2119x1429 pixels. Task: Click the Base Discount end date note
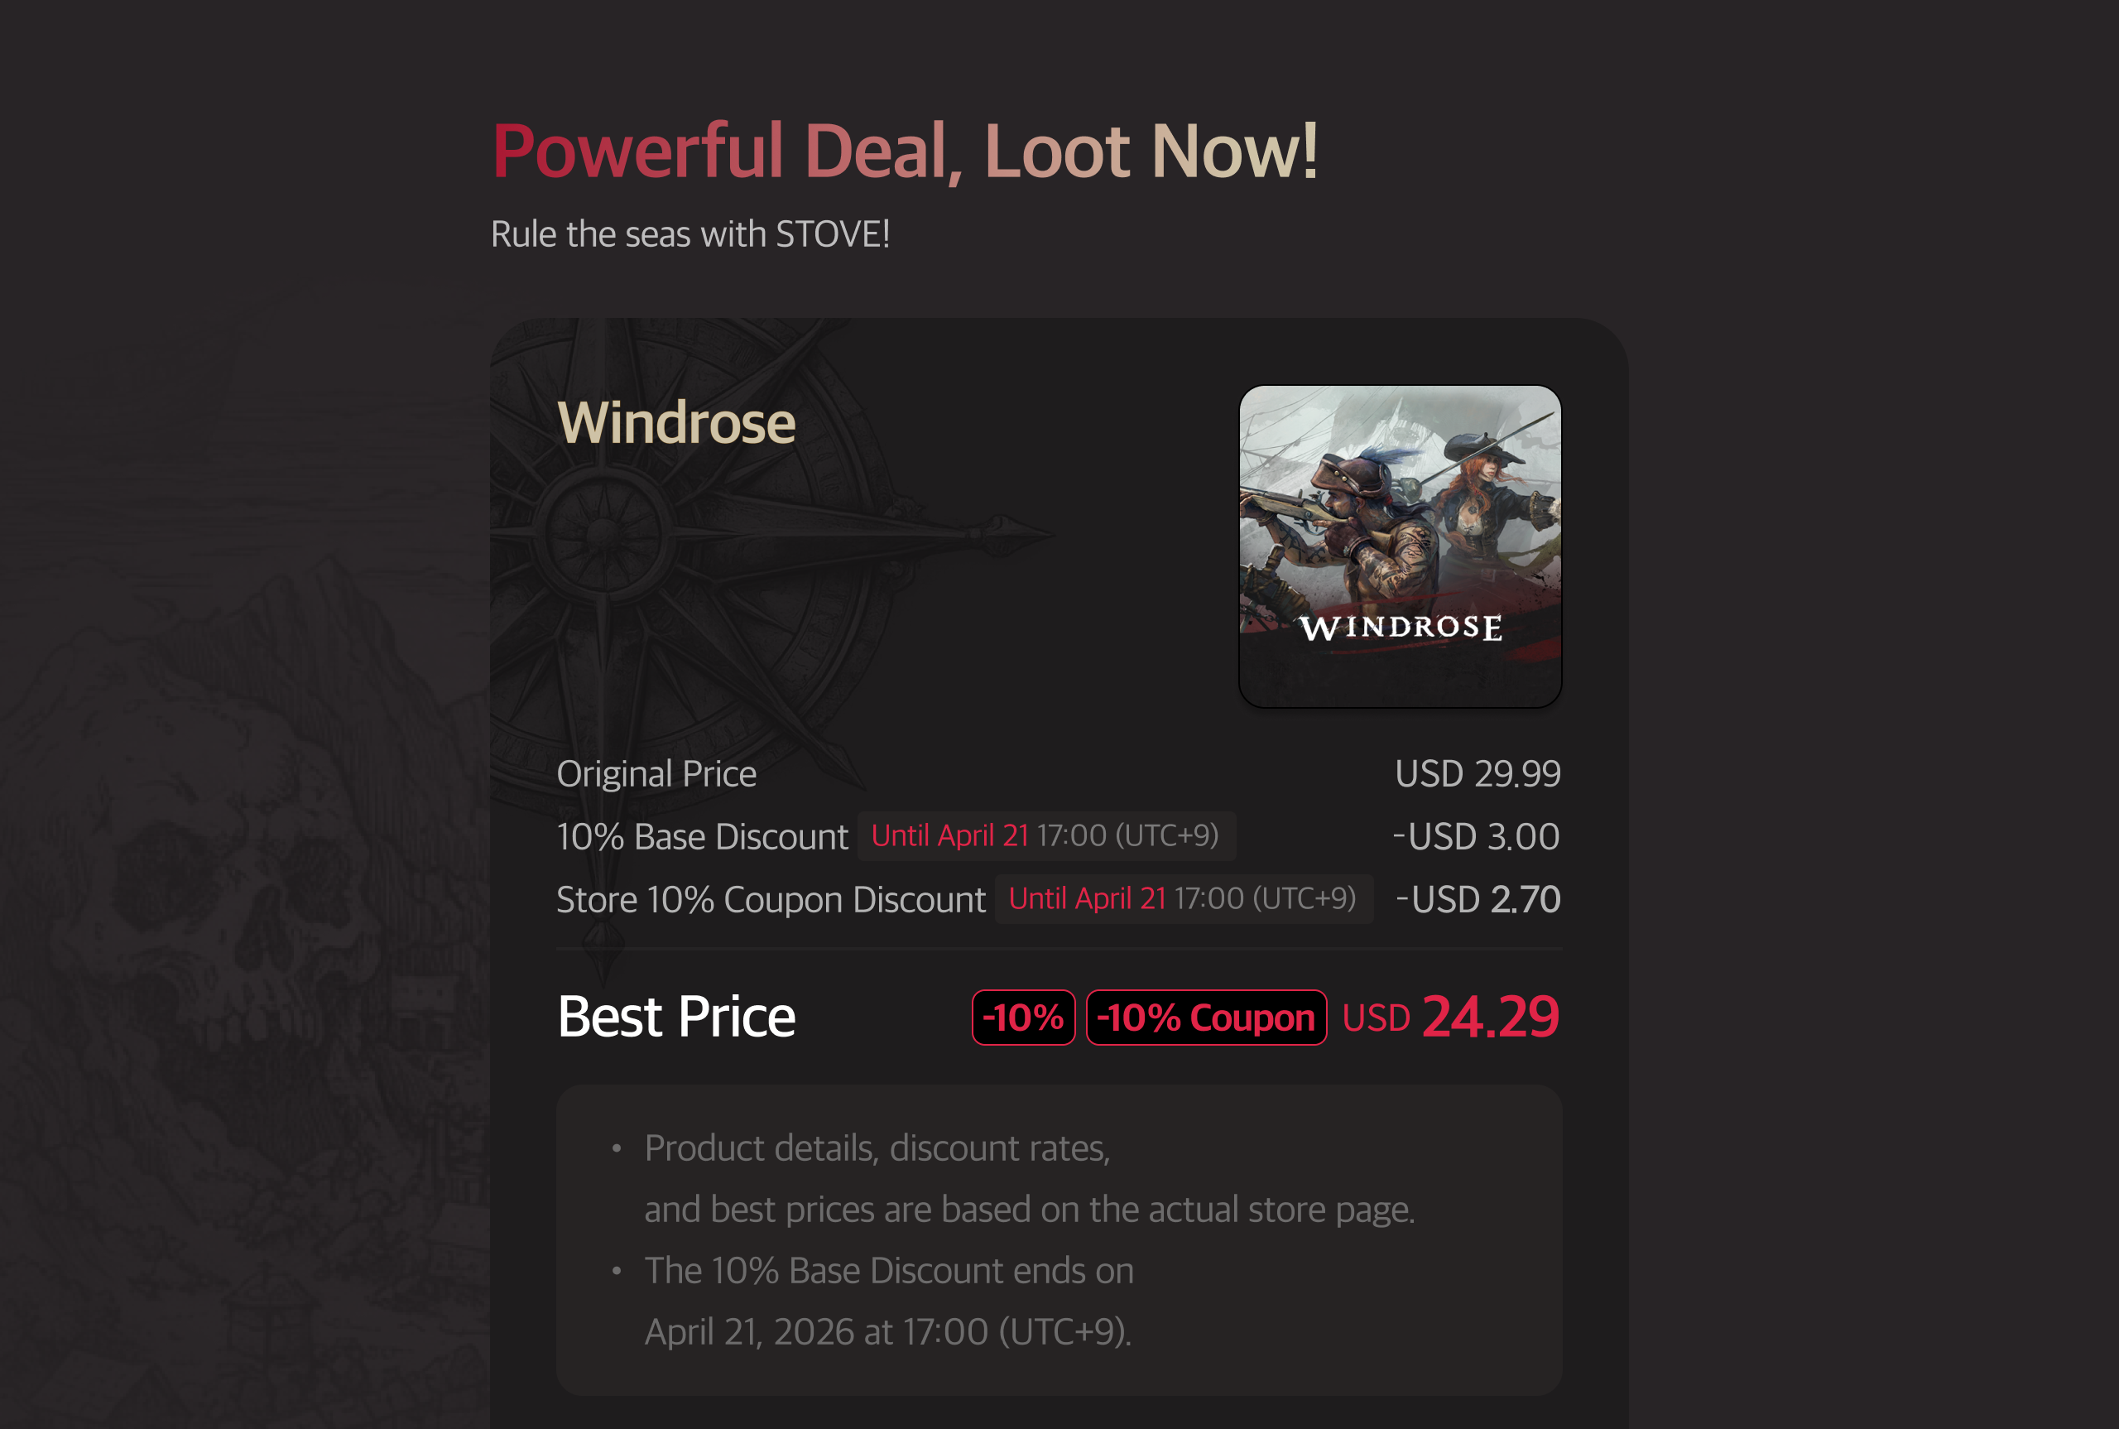(x=889, y=1301)
